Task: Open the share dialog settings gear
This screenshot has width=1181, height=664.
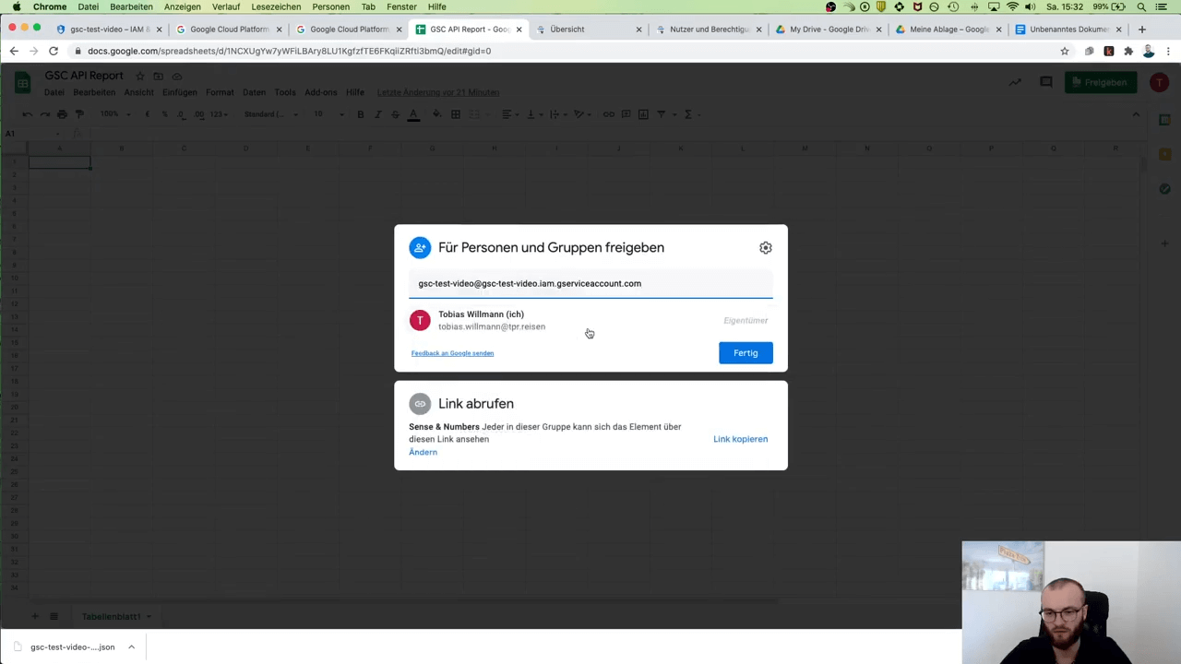Action: (x=765, y=247)
